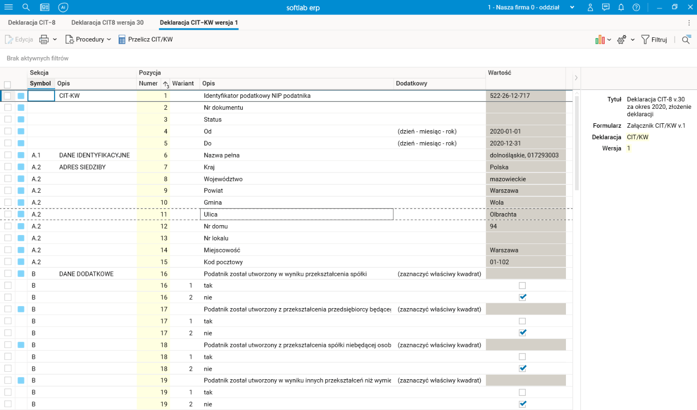
Task: Uncheck the 'nie' checkbox for position 17
Action: [x=522, y=332]
